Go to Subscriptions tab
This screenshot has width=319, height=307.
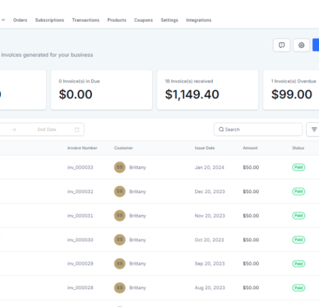point(50,20)
